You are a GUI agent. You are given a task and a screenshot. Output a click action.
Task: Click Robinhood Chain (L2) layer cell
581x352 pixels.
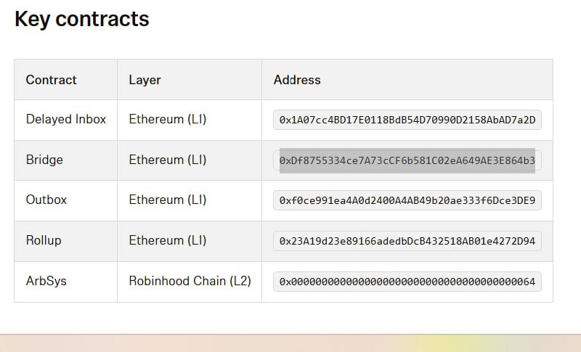coord(190,281)
